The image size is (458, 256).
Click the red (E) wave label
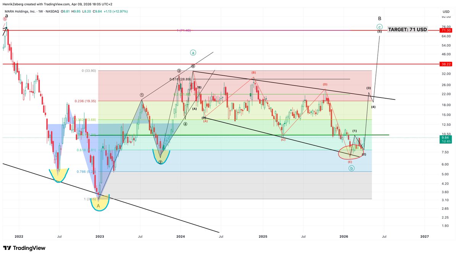350,162
